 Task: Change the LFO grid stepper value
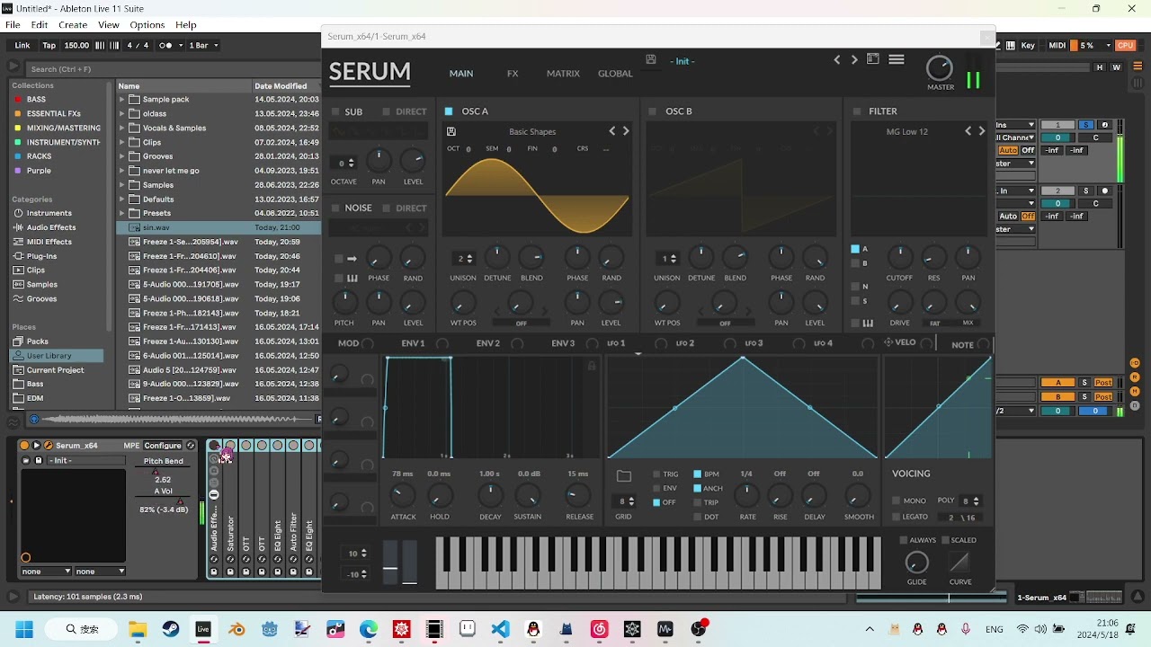[x=624, y=501]
